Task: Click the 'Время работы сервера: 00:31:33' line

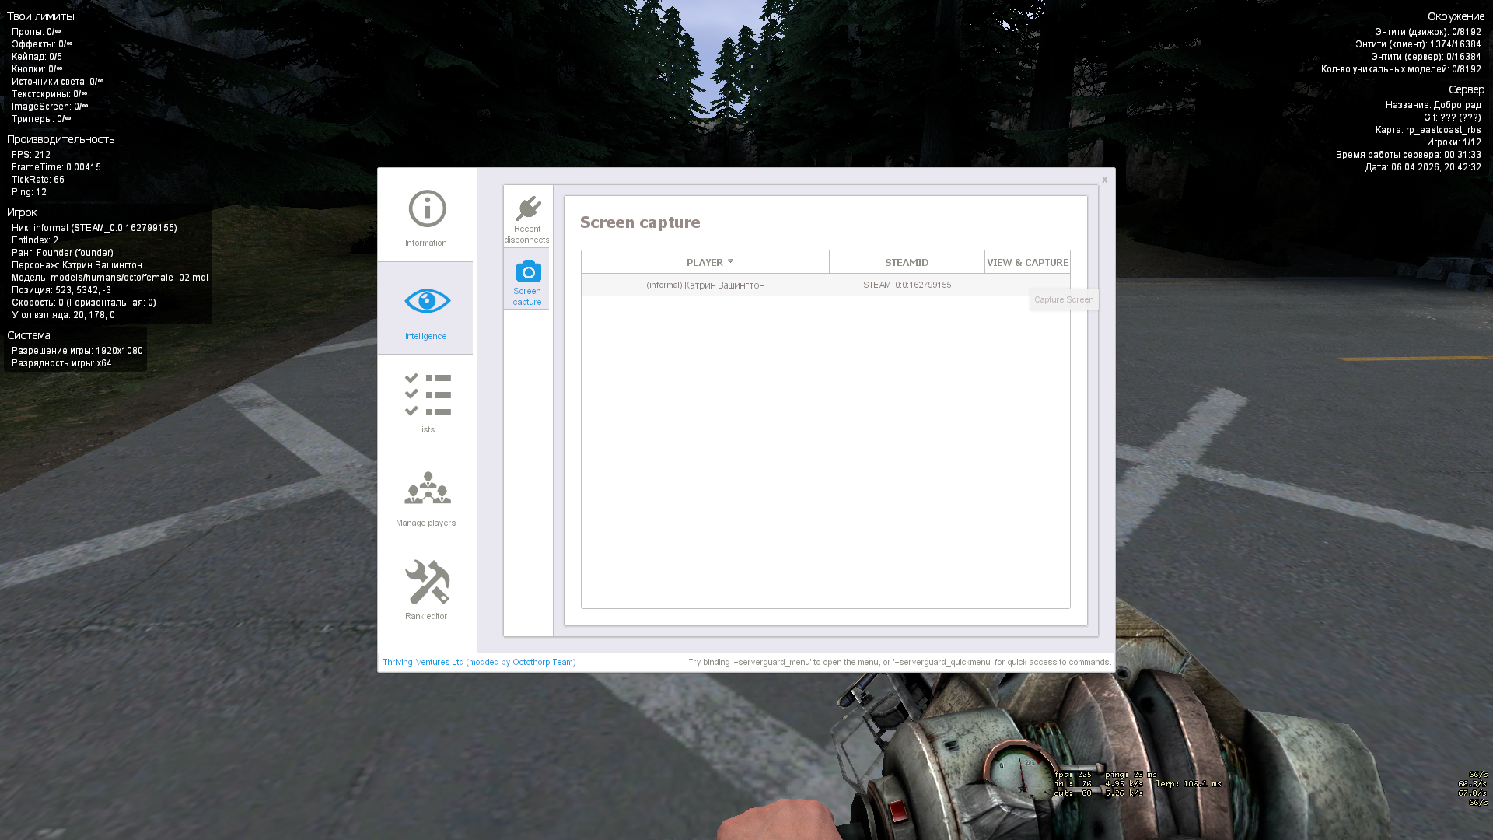Action: [x=1408, y=155]
